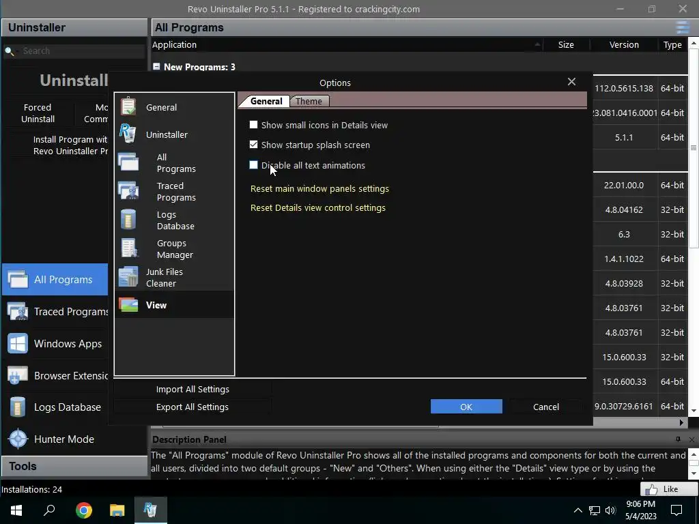Select Groups Manager options icon

coord(129,248)
